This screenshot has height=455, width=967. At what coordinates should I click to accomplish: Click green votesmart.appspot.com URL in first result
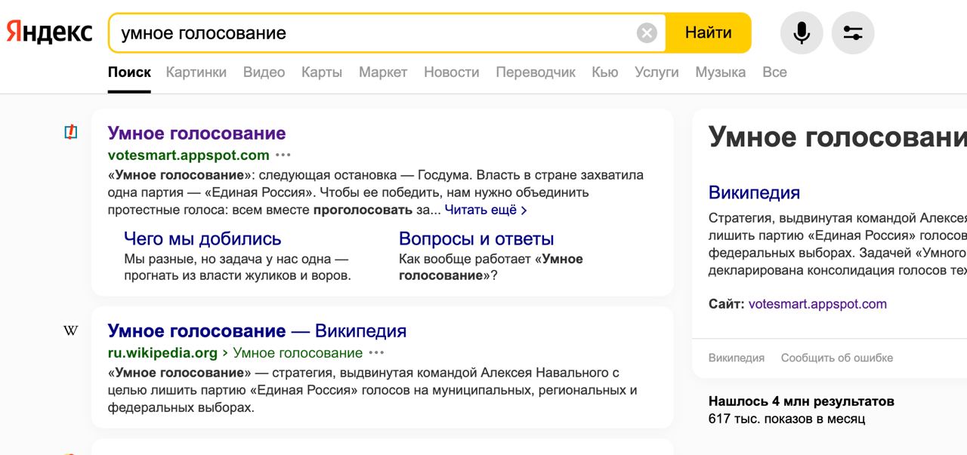(189, 155)
